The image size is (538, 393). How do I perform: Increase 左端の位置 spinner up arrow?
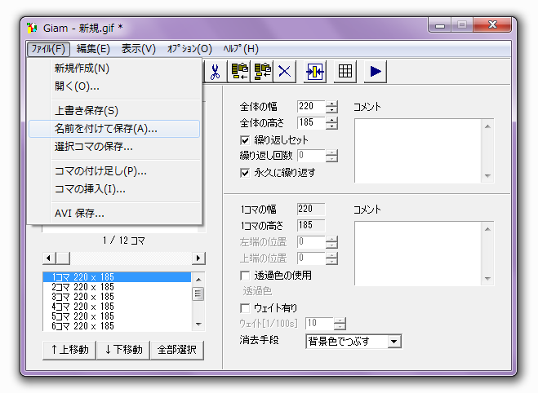331,239
